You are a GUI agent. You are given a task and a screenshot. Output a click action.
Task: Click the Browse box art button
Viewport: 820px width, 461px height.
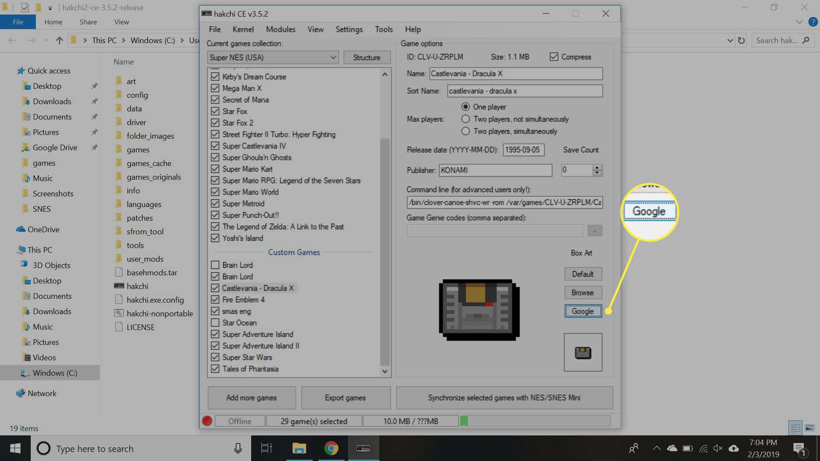click(583, 292)
